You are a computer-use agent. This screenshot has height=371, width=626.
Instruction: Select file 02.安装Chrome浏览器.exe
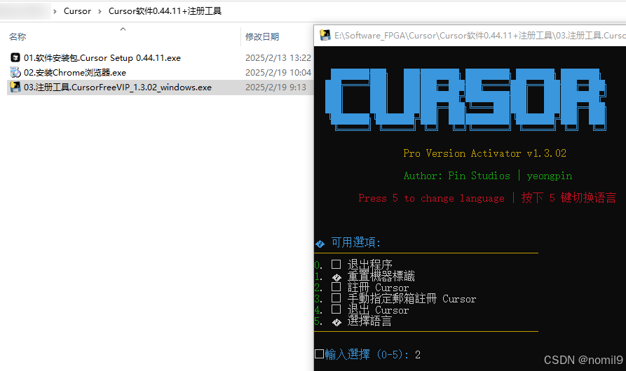[x=75, y=73]
